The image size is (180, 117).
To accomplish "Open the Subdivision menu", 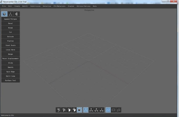I will [35, 6].
